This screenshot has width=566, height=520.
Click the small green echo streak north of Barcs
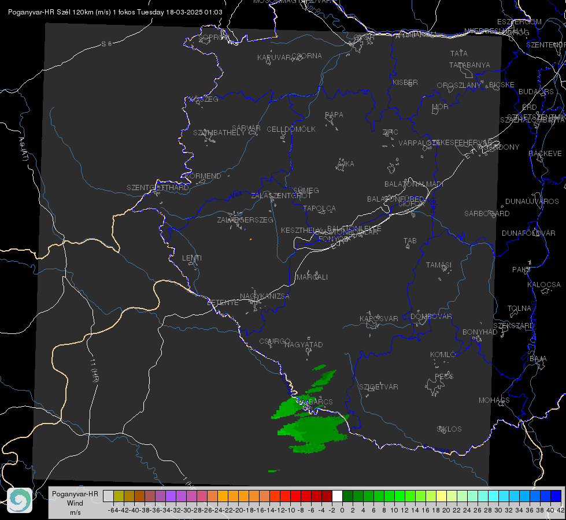coord(320,367)
